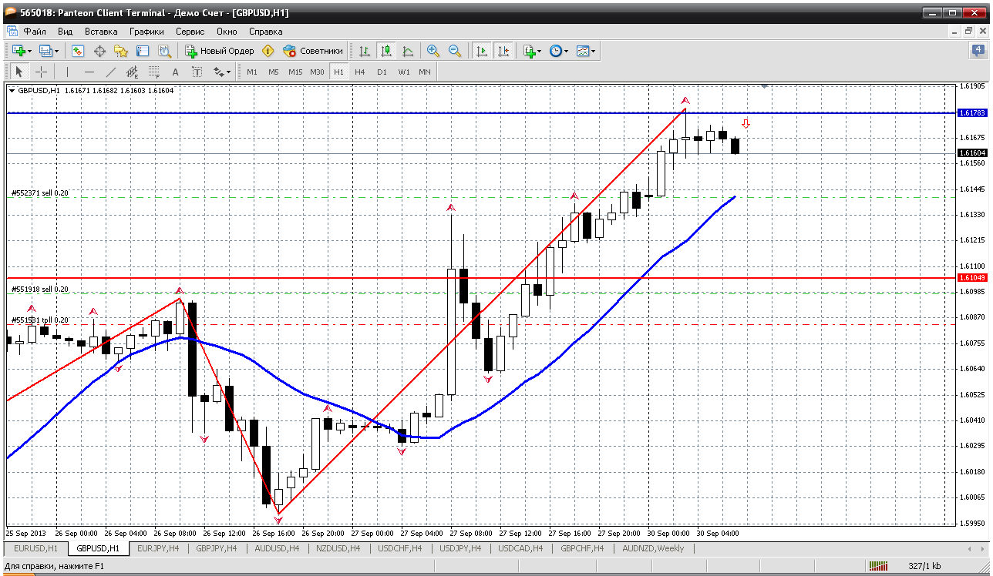Select the text 'A' drawing tool
This screenshot has height=576, width=993.
(x=175, y=72)
